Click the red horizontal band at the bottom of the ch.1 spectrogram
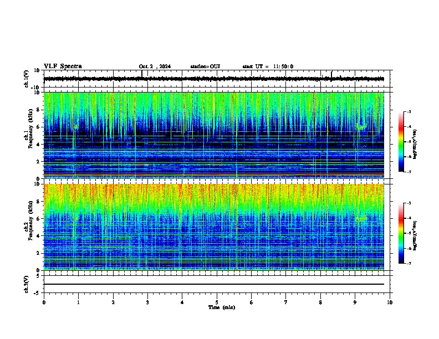Screen dimensions: 439x339 (214, 174)
